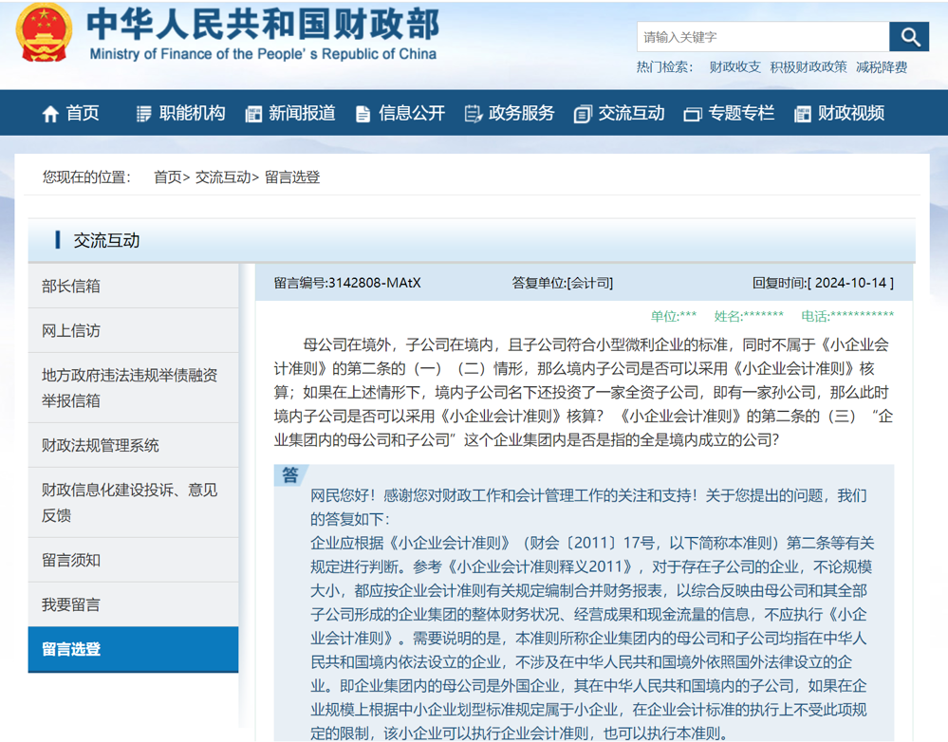
Task: Open the 首页 navigation menu item
Action: point(83,113)
